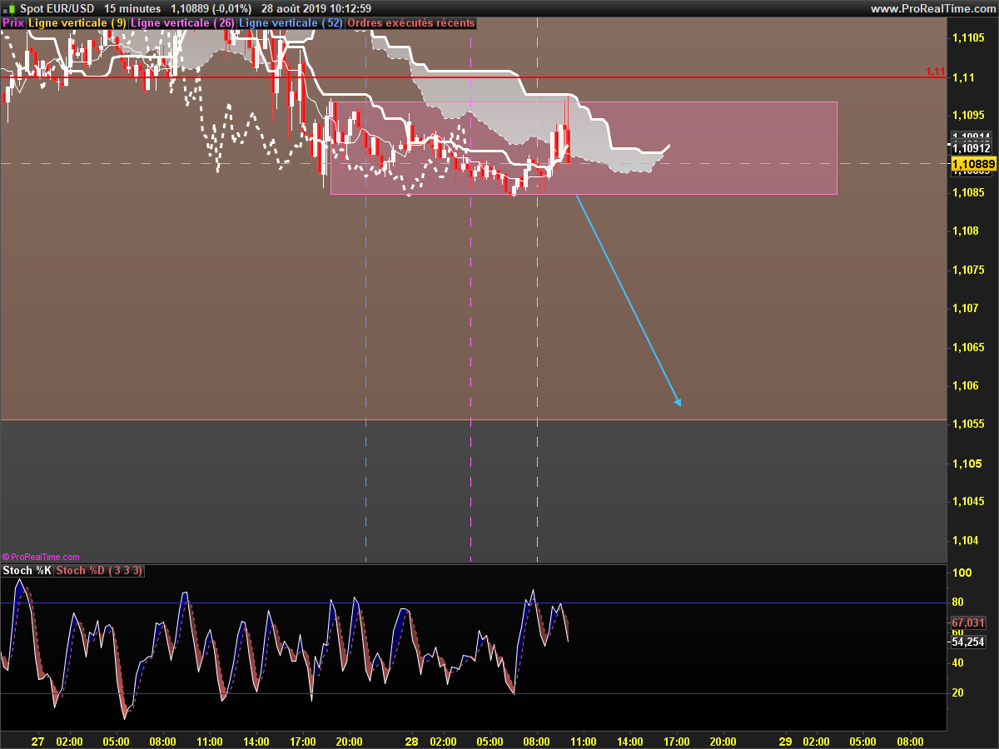Image resolution: width=999 pixels, height=749 pixels.
Task: Click the 40 level on stochastic axis
Action: [x=958, y=663]
